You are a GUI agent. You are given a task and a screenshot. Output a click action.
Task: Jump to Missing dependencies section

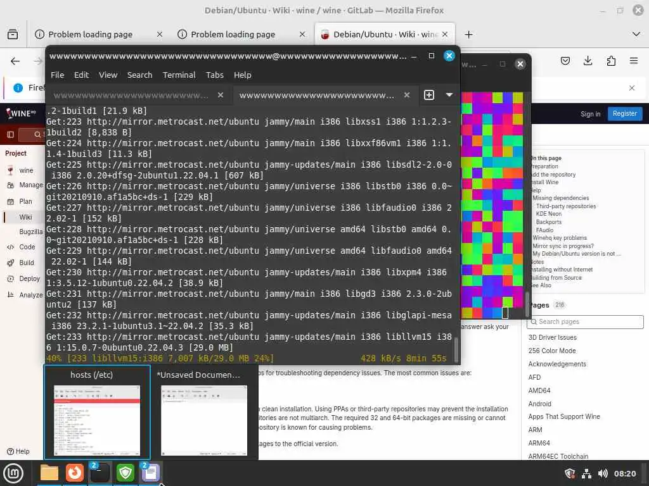560,198
